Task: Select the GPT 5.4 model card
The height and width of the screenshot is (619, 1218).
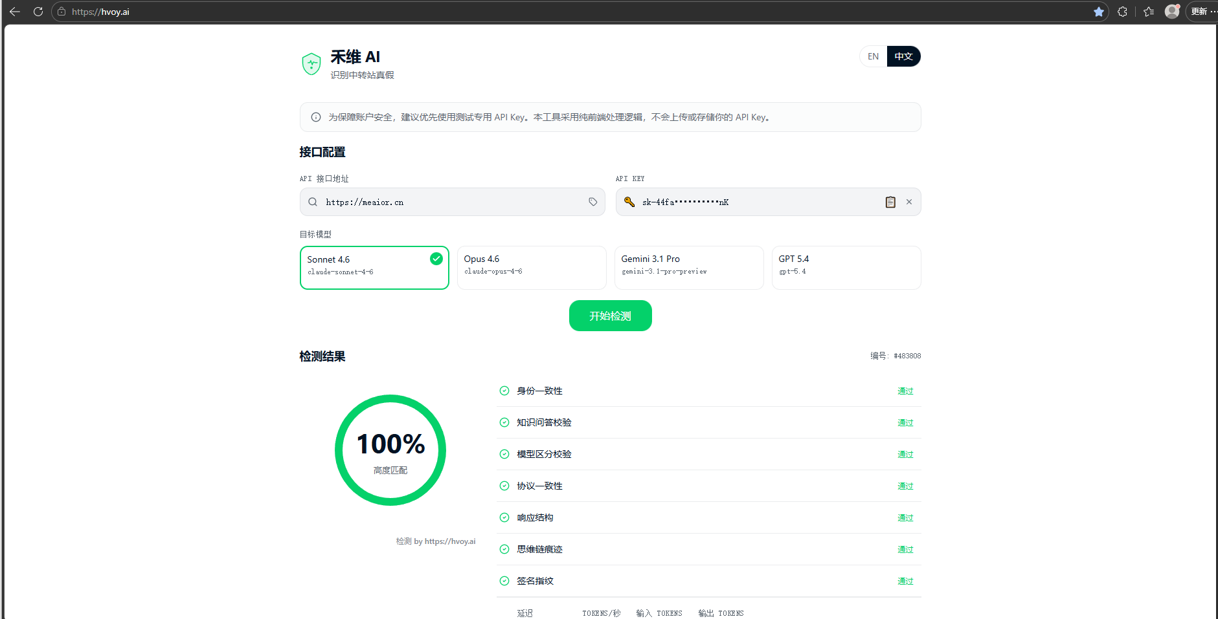Action: tap(846, 267)
